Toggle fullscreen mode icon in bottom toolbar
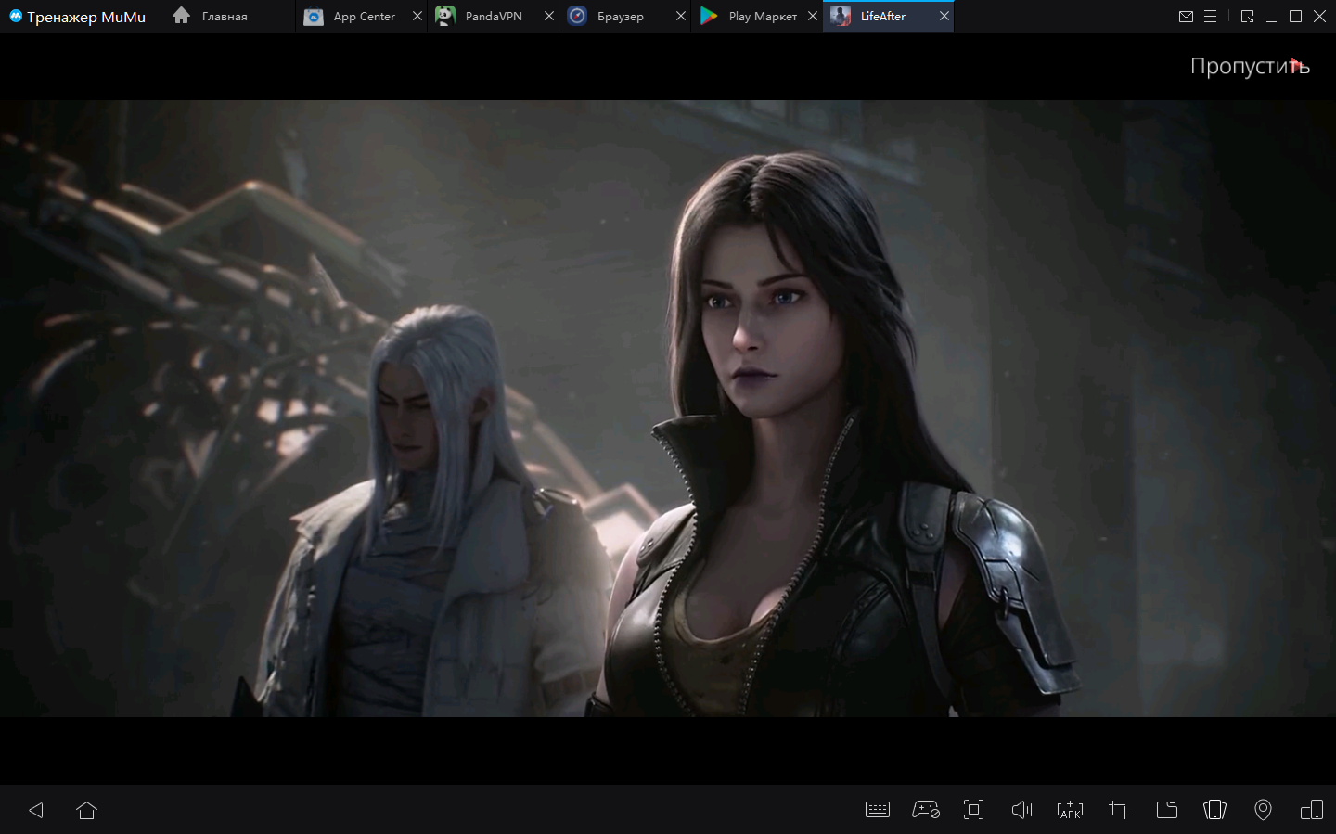The image size is (1336, 834). 973,810
